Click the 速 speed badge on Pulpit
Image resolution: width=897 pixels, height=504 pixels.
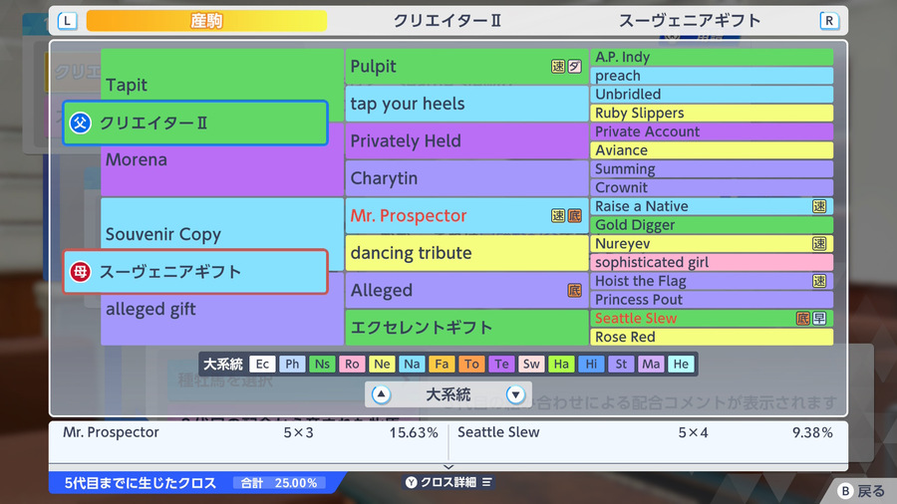point(558,67)
